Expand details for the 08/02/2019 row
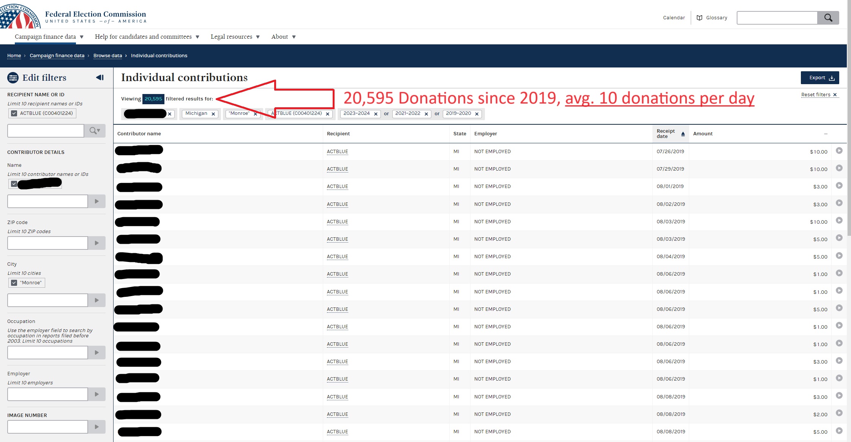Screen dimensions: 851x442 (839, 203)
